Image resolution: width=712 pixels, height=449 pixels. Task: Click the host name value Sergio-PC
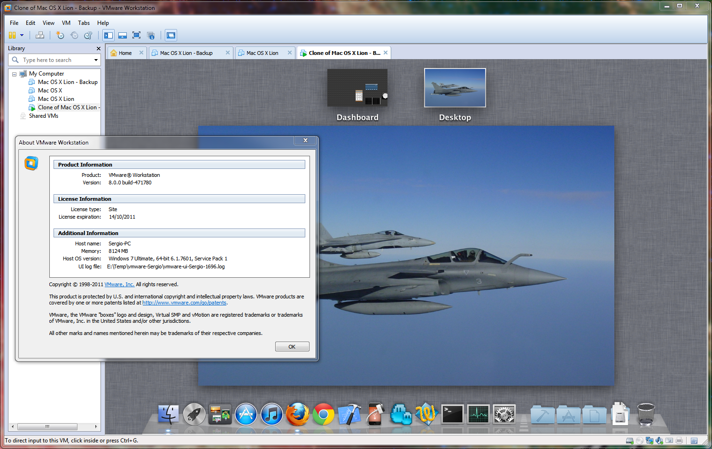click(x=120, y=244)
